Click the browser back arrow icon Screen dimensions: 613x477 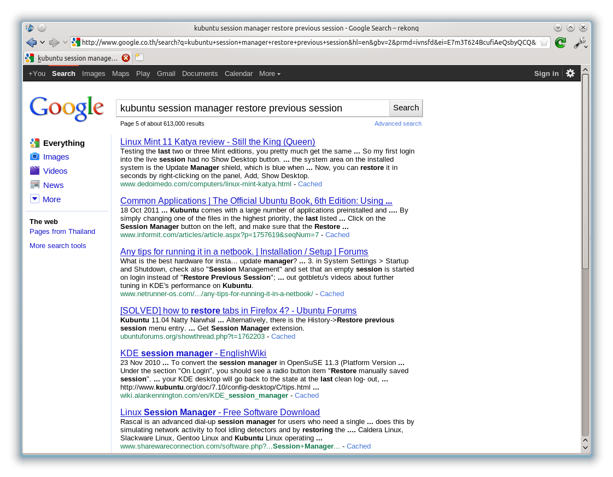31,42
